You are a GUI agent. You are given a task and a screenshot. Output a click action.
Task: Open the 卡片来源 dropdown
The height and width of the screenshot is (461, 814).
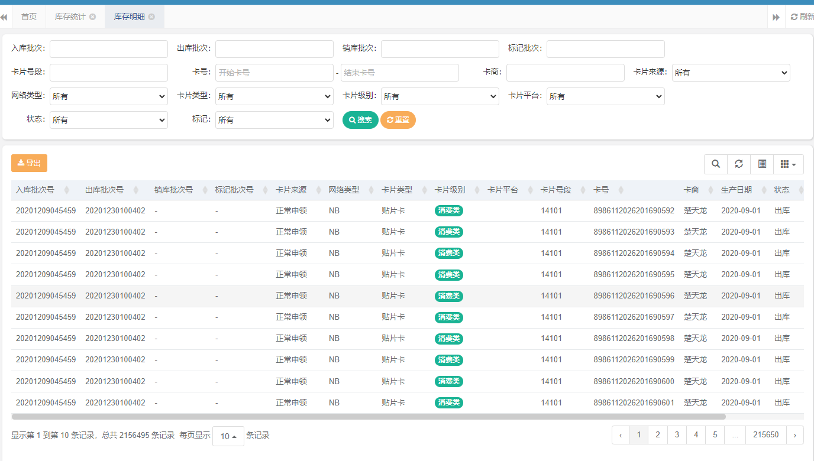tap(731, 73)
